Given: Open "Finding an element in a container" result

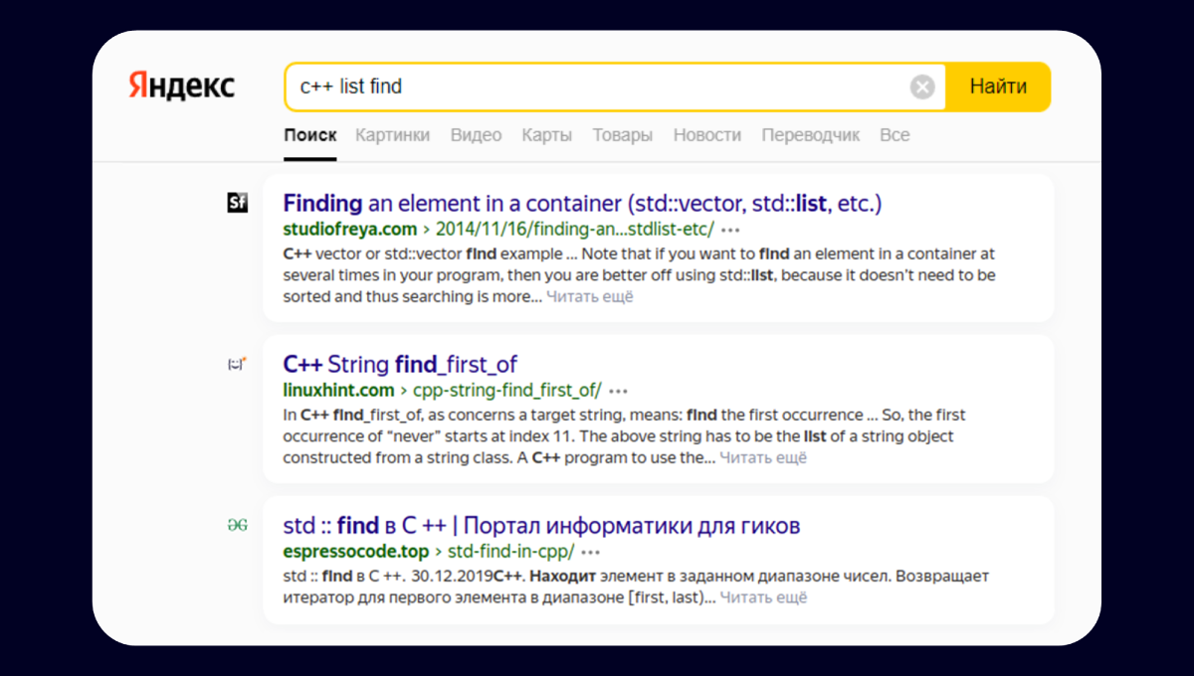Looking at the screenshot, I should (x=582, y=204).
